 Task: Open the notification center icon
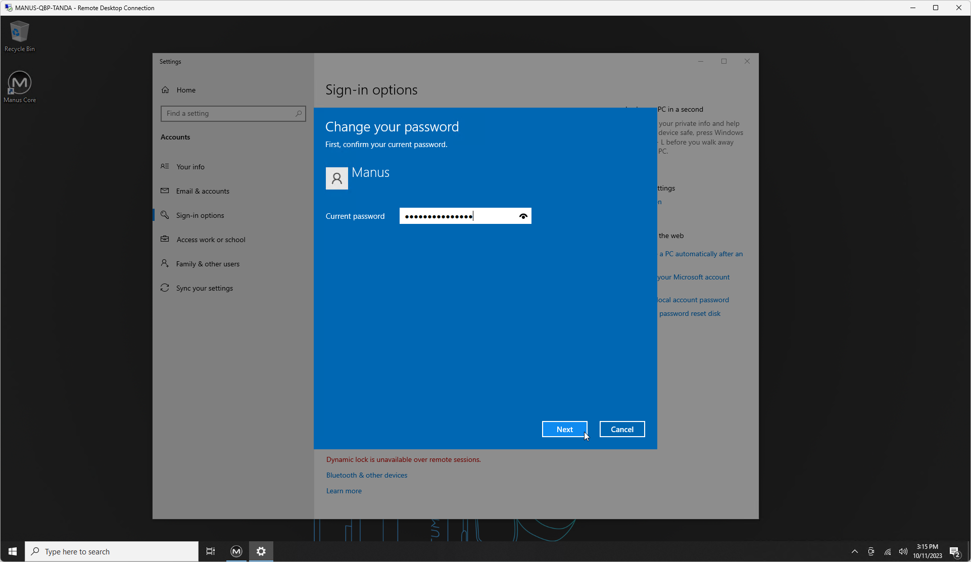click(954, 551)
